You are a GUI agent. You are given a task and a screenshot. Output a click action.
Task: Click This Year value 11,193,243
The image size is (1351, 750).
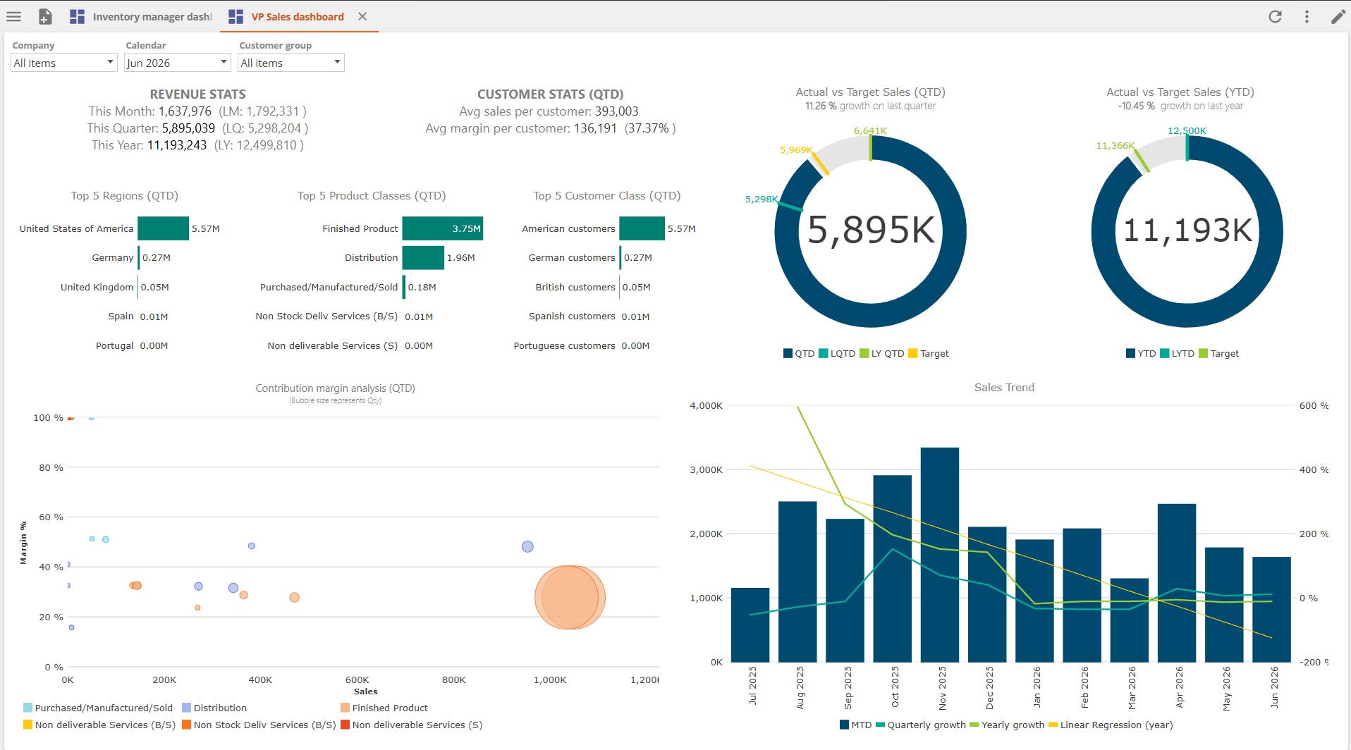click(177, 145)
